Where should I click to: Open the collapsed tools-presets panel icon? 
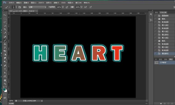click(151, 20)
